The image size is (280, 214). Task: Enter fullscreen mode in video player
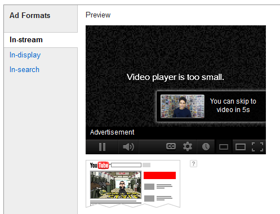click(257, 147)
